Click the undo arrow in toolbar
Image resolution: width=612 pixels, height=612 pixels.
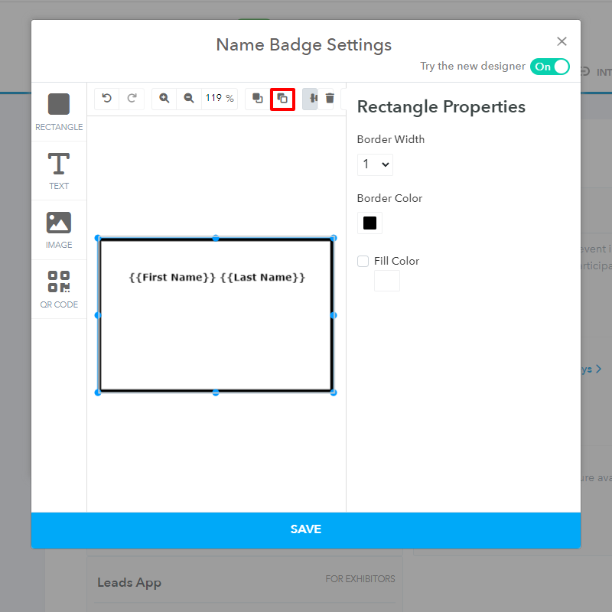coord(107,98)
